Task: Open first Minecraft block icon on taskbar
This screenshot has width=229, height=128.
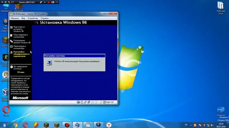Action: (46, 125)
